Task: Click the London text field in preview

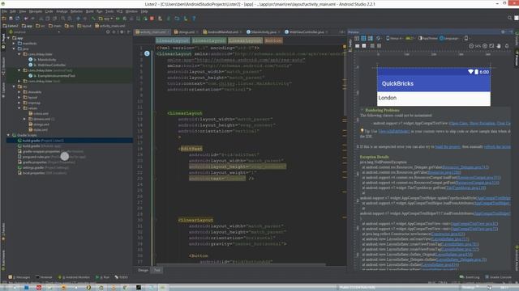Action: 434,99
